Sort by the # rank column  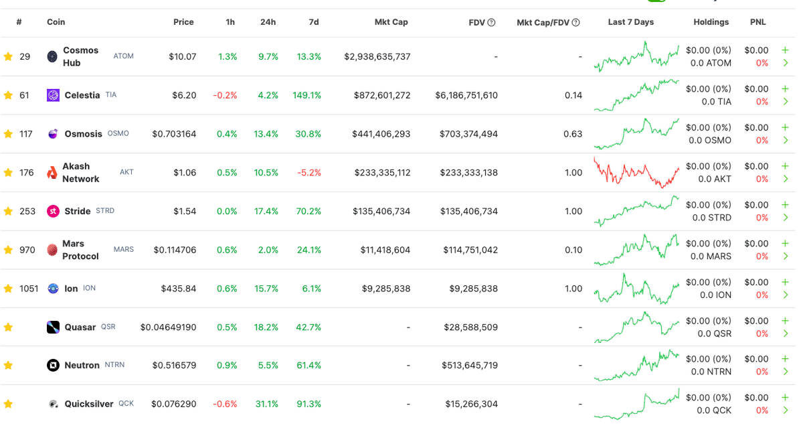[19, 22]
